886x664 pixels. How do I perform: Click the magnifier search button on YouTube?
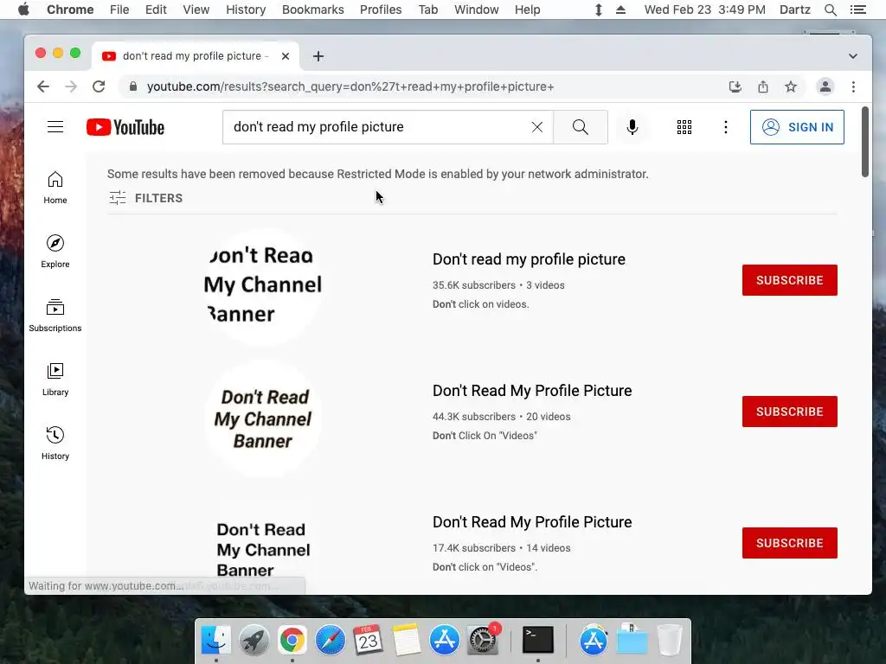click(581, 127)
